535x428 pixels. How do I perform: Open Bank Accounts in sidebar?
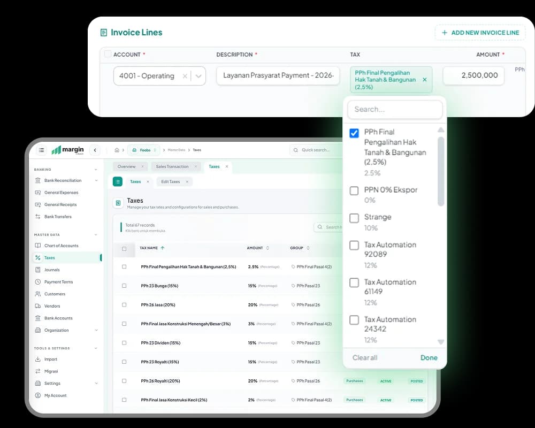[58, 318]
